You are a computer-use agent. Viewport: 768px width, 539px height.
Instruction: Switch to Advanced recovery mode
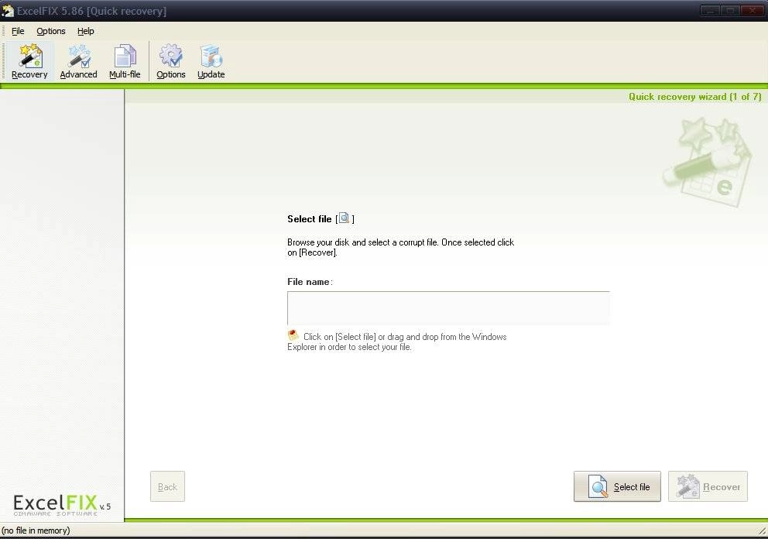[x=78, y=62]
